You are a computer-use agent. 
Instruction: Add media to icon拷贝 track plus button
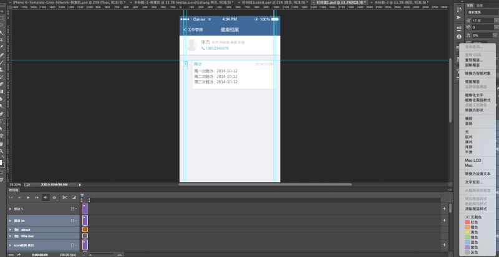pos(444,245)
